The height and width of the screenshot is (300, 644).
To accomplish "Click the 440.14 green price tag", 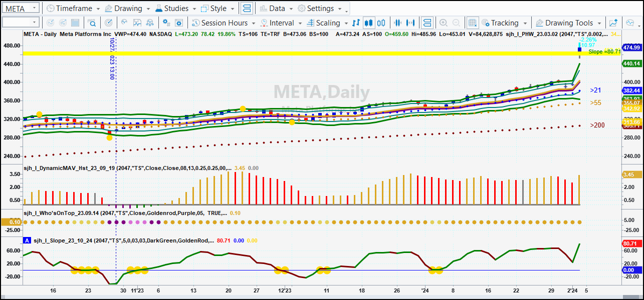I will click(x=632, y=64).
